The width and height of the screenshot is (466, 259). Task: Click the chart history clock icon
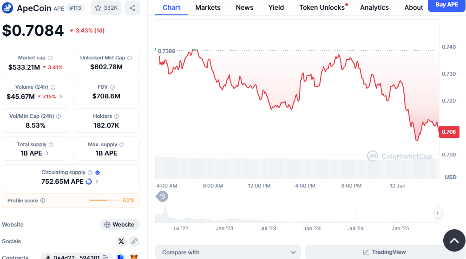point(163,196)
